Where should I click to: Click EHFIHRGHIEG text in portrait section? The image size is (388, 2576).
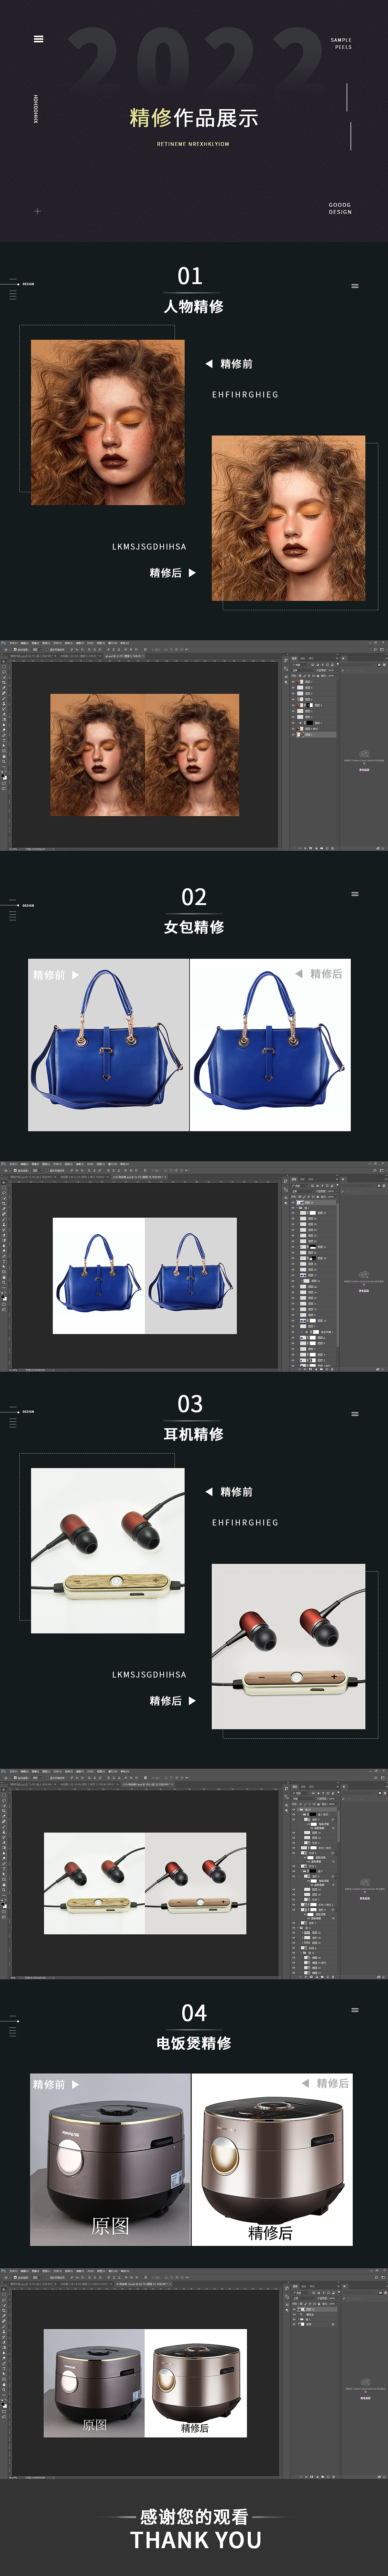(x=245, y=395)
